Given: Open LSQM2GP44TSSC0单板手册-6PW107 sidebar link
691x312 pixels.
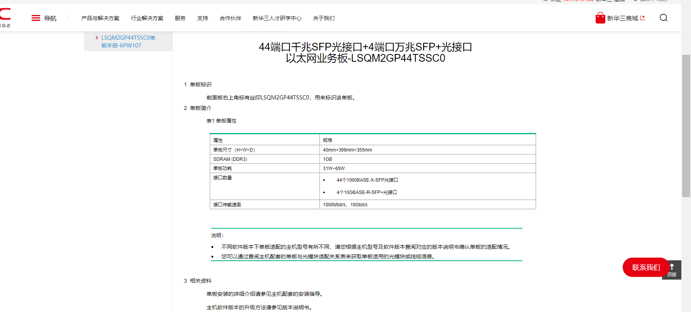Looking at the screenshot, I should pyautogui.click(x=128, y=41).
